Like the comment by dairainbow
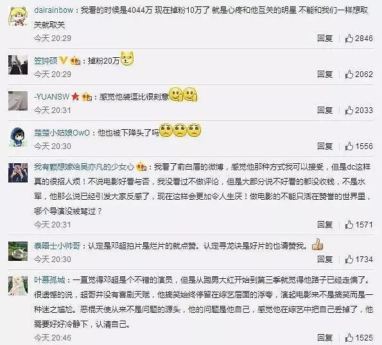The image size is (382, 345). (x=349, y=39)
